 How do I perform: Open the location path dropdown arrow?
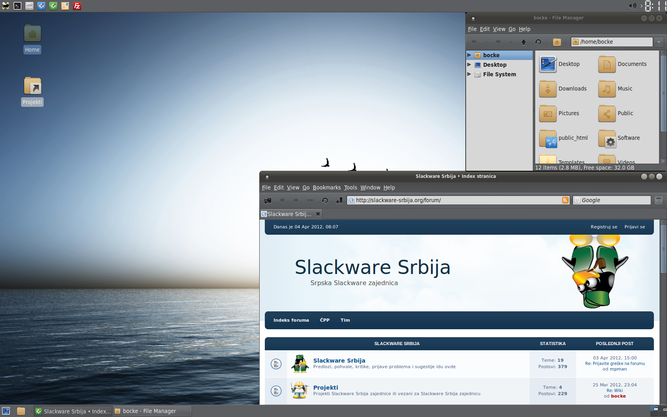659,42
